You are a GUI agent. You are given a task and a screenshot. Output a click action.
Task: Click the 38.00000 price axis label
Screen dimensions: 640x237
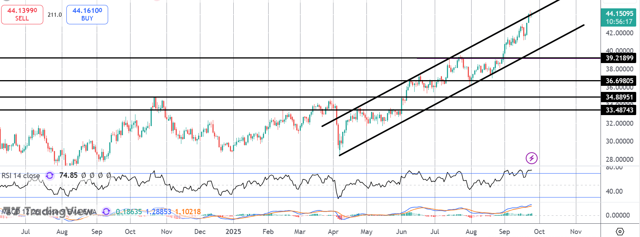(x=620, y=69)
